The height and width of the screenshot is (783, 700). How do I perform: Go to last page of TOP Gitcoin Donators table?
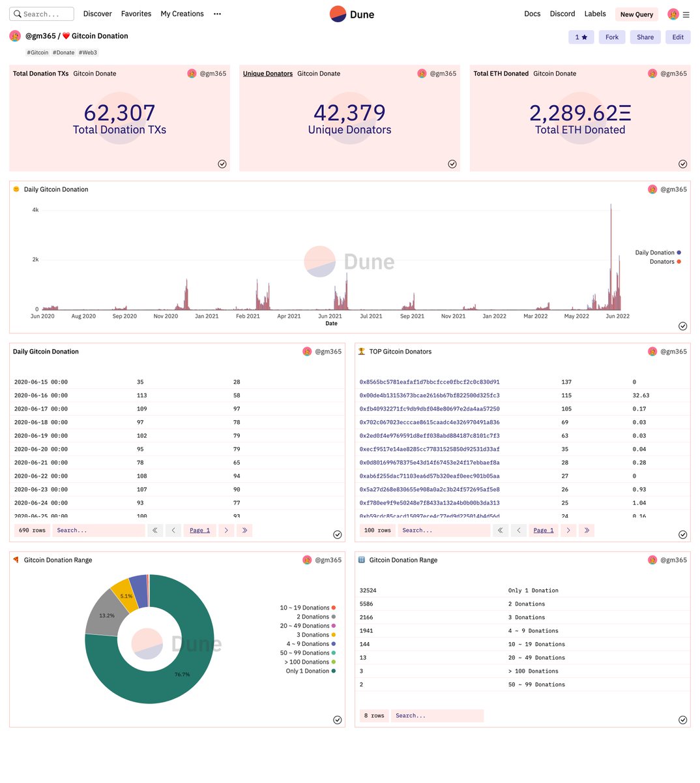587,530
